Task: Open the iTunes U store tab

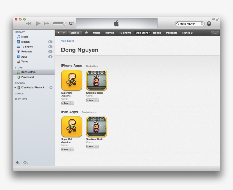Action: point(187,33)
